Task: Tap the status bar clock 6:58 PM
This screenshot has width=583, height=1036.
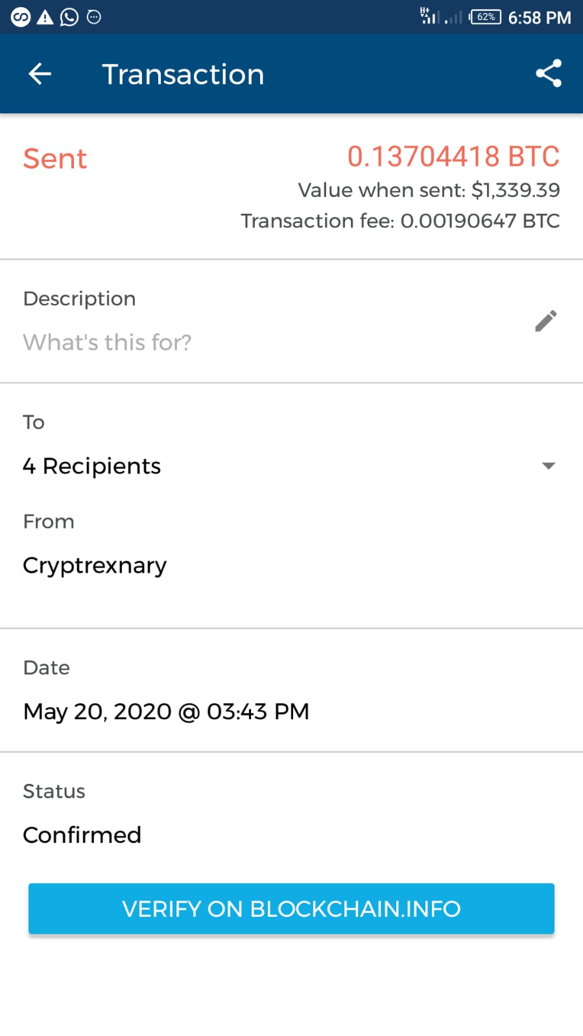Action: point(539,17)
